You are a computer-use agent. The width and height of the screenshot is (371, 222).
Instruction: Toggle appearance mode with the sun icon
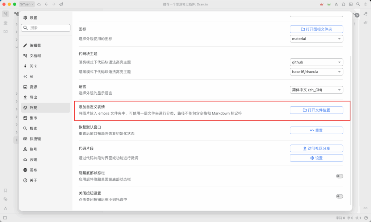[365, 4]
